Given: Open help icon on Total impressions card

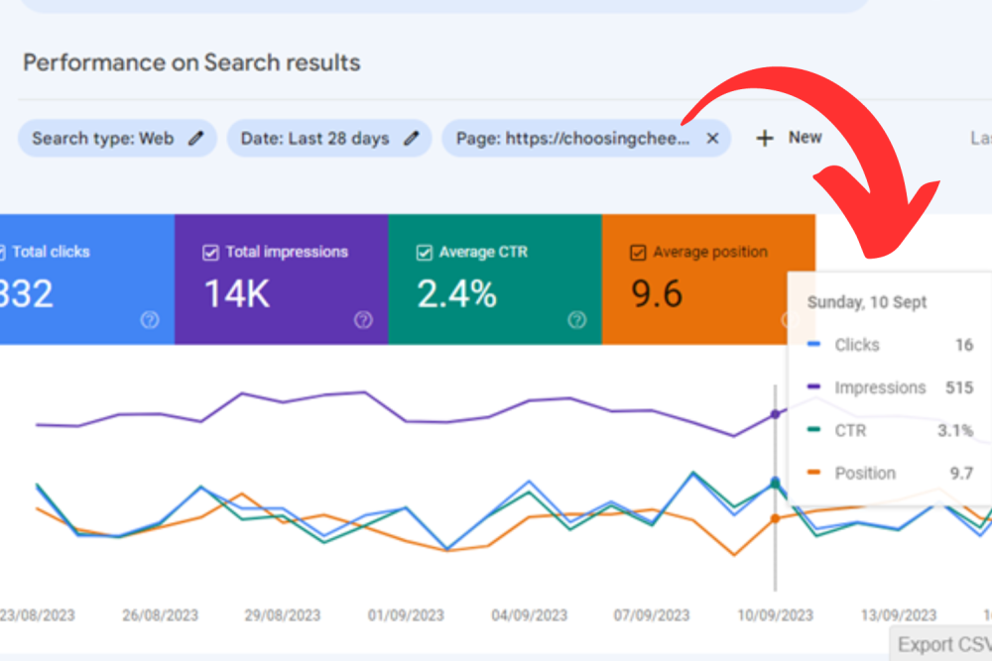Looking at the screenshot, I should [363, 320].
